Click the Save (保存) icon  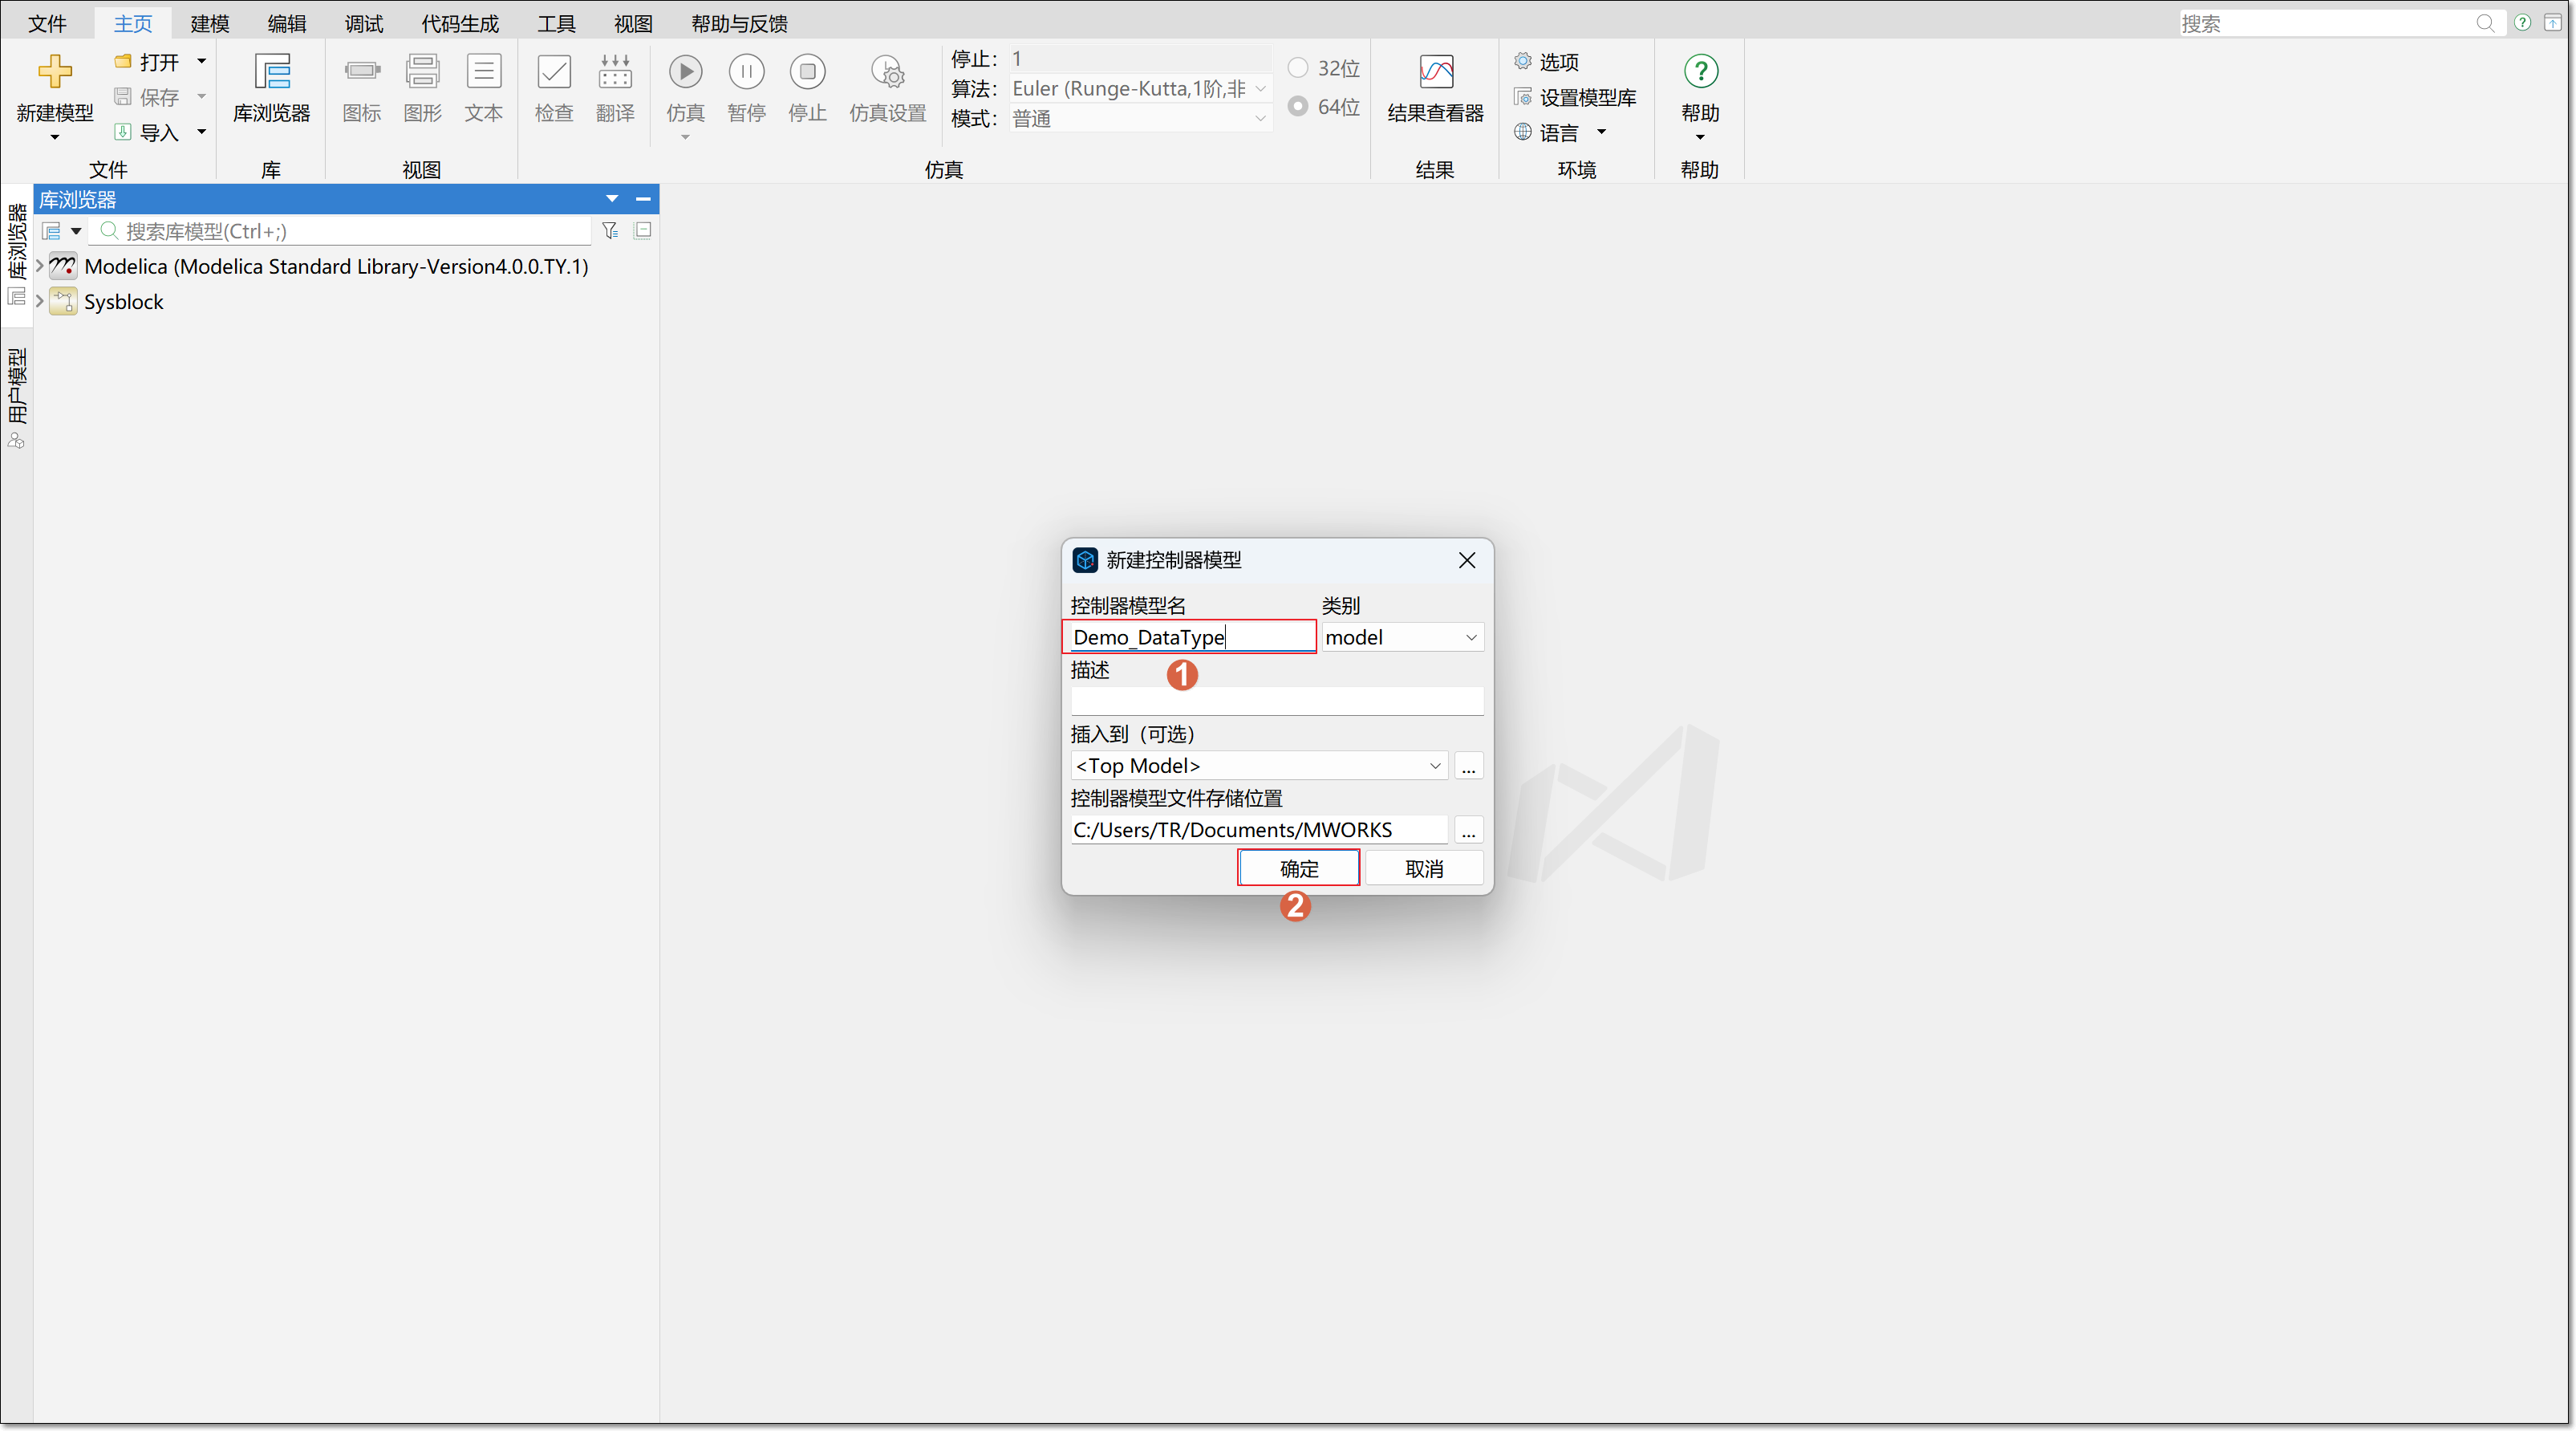(123, 96)
